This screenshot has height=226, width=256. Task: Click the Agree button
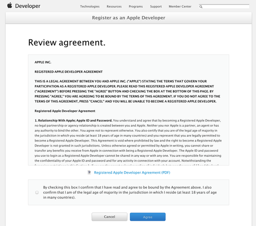coord(148,217)
